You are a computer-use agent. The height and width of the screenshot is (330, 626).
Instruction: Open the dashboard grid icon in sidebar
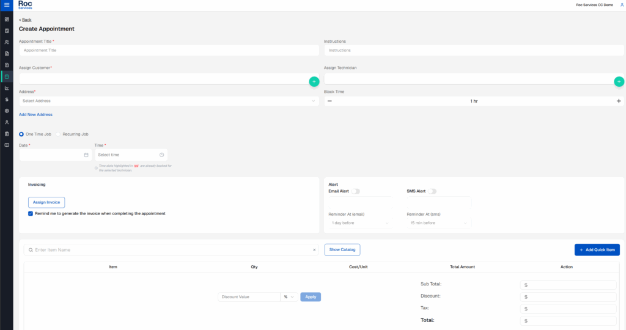(x=7, y=19)
